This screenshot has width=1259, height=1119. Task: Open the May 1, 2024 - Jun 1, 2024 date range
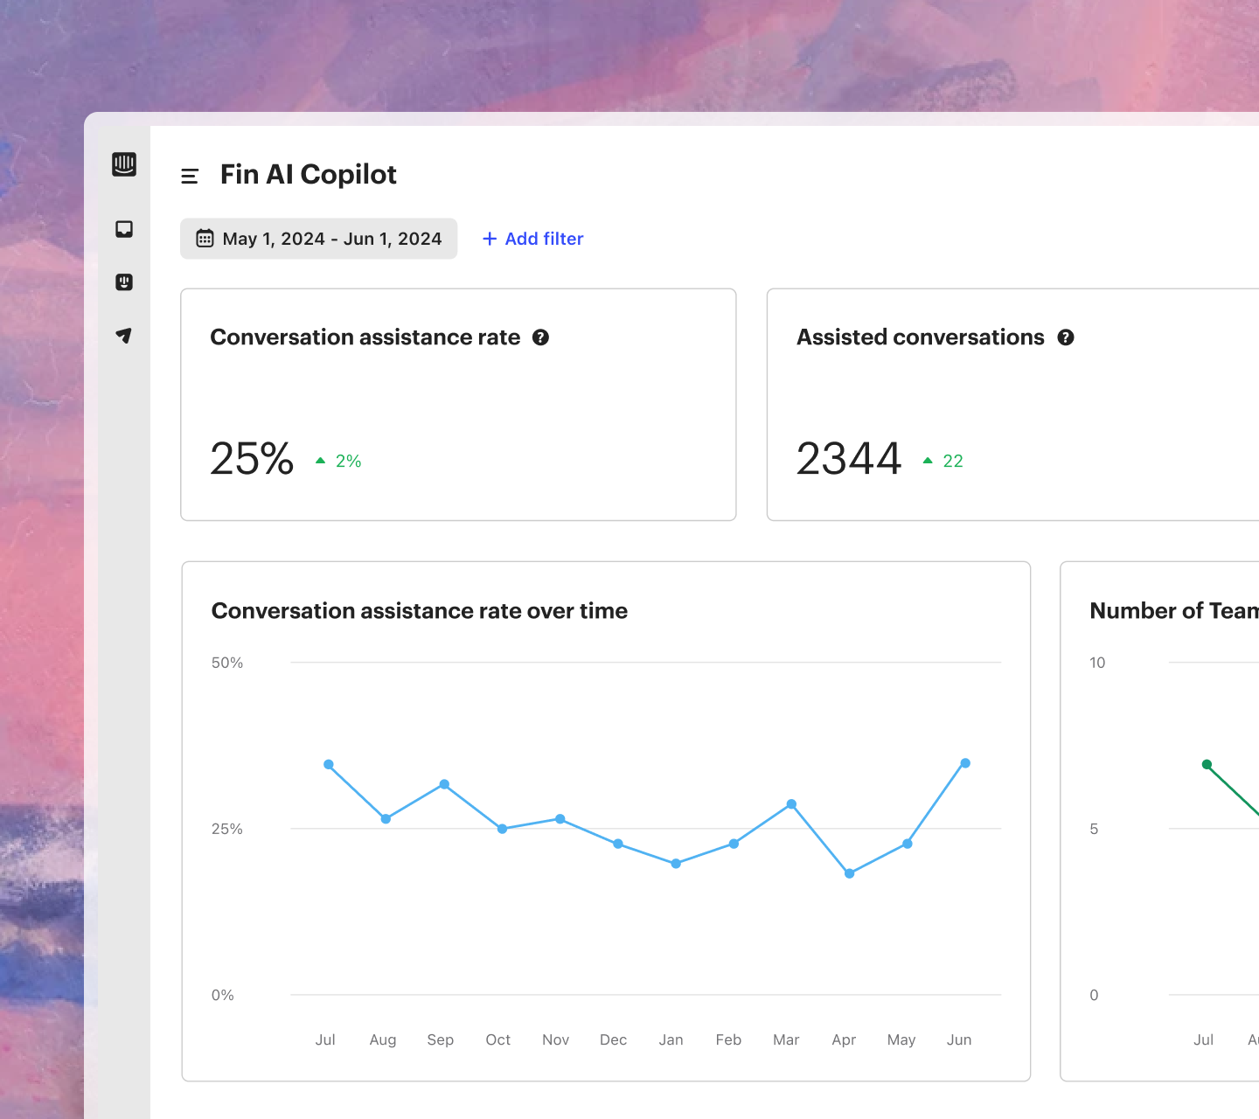[x=319, y=239]
